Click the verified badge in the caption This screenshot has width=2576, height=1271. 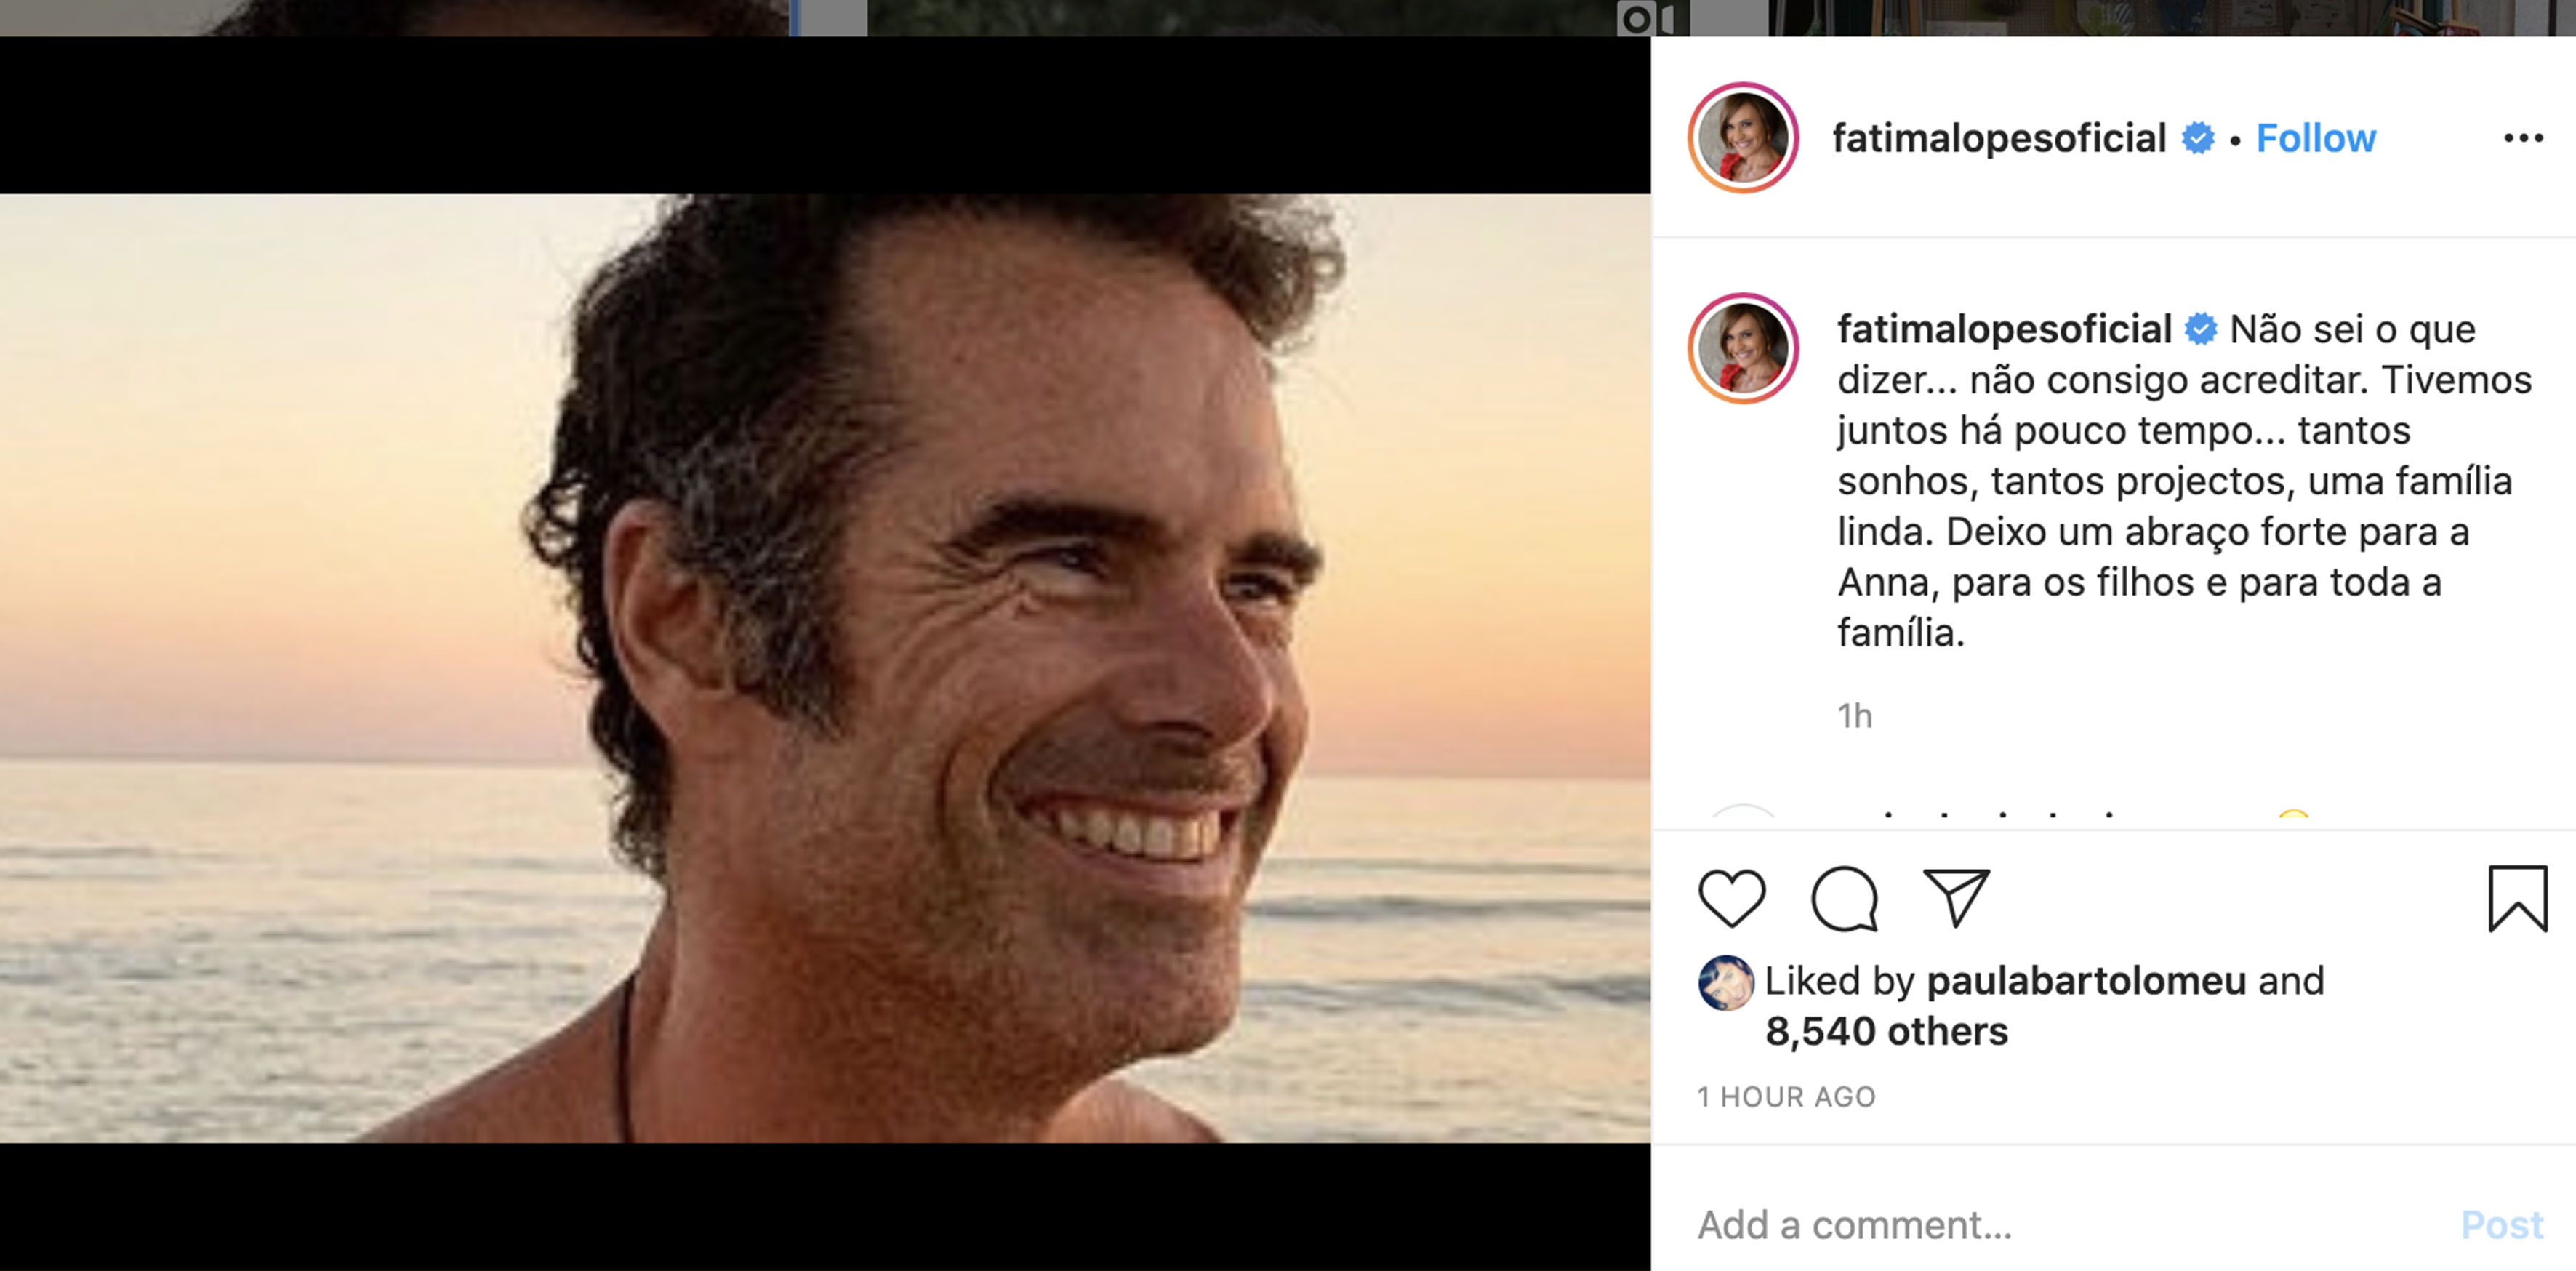(x=2200, y=329)
